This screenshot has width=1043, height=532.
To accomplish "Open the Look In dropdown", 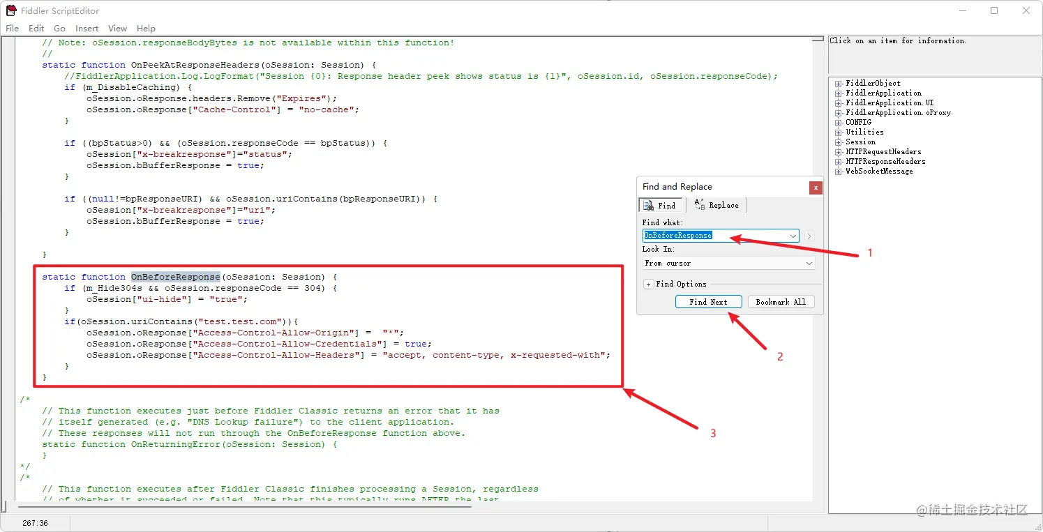I will [x=729, y=264].
